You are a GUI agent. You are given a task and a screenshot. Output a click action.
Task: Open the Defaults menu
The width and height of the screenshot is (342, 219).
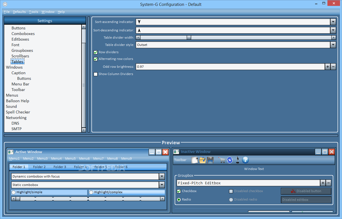pyautogui.click(x=19, y=12)
